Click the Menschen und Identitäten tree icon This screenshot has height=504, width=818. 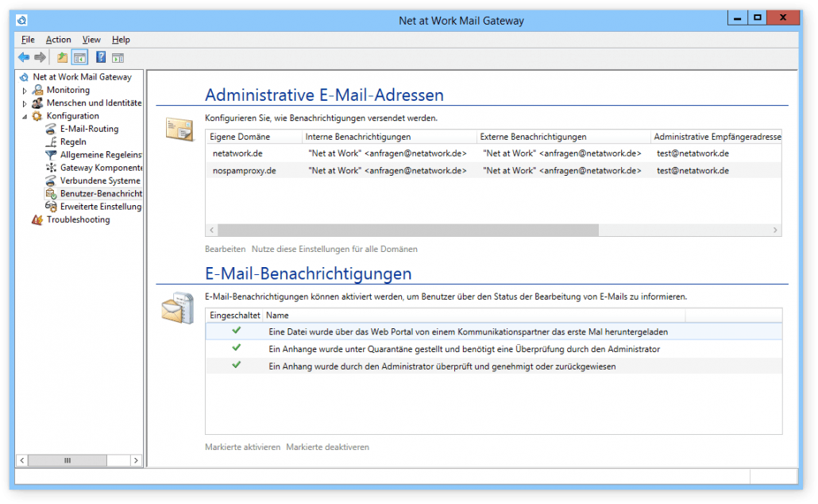coord(37,103)
